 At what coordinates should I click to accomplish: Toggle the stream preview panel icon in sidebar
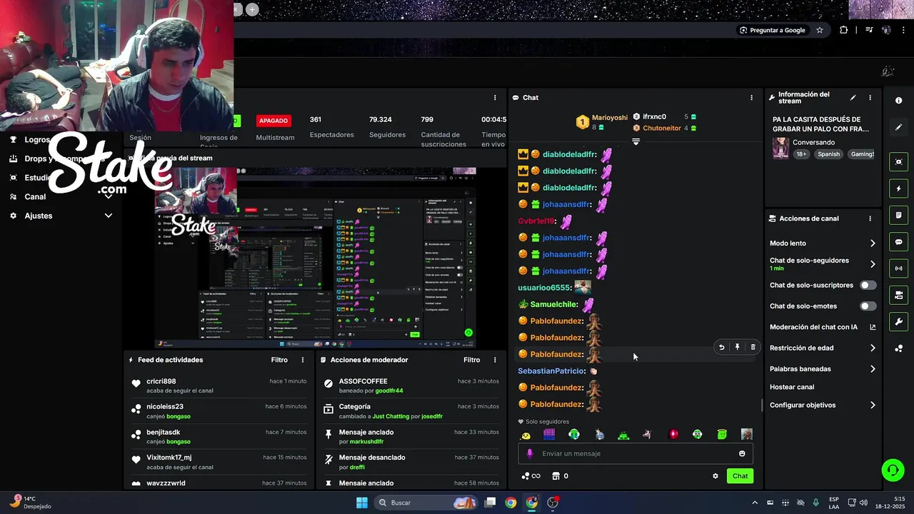tap(898, 162)
